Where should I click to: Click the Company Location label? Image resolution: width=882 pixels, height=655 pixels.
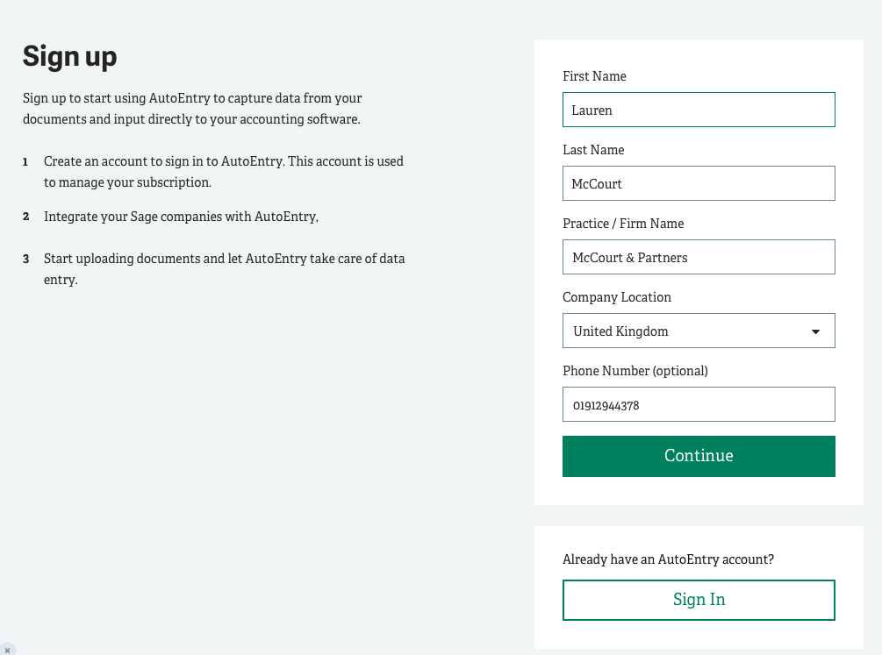[x=616, y=297]
